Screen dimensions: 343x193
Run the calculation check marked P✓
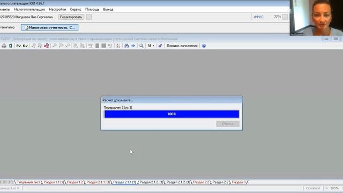[x=19, y=46]
